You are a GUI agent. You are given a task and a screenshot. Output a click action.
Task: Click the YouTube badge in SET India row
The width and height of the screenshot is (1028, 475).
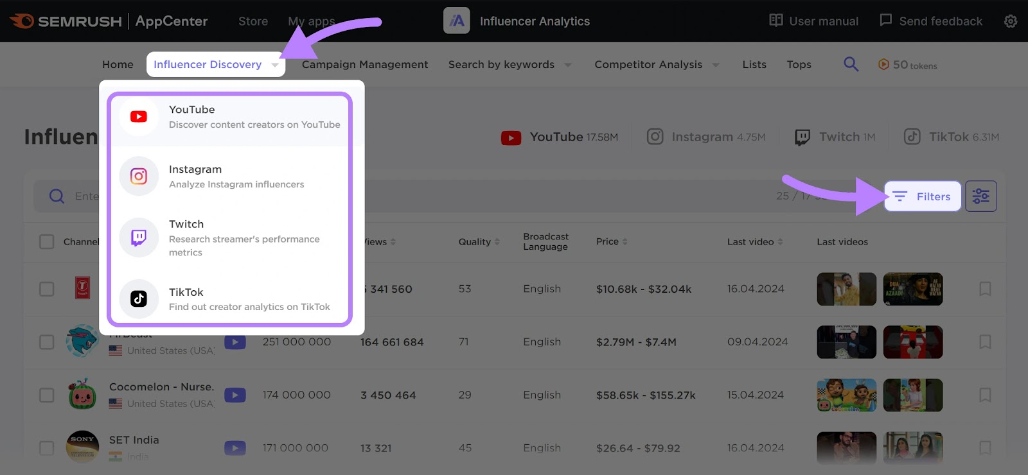click(x=235, y=448)
